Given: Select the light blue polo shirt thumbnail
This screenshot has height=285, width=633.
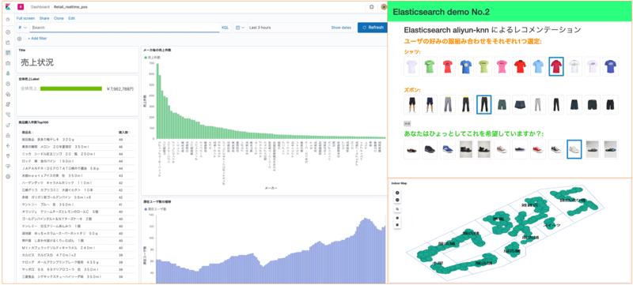Looking at the screenshot, I should pyautogui.click(x=538, y=66).
